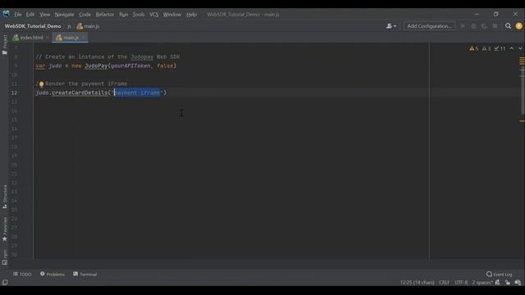Screen dimensions: 525x295
Task: Click the Run play button in toolbar
Action: [x=463, y=26]
